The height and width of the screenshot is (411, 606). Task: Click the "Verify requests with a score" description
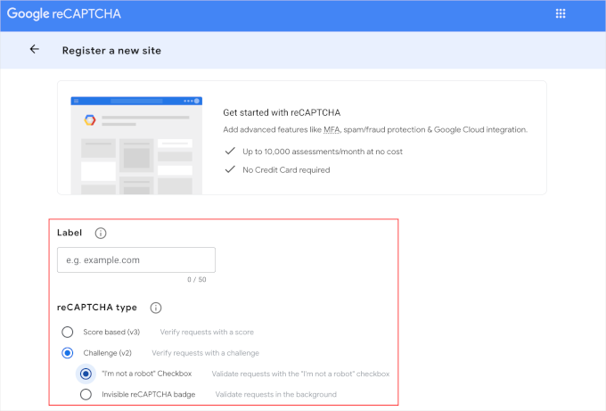coord(214,332)
